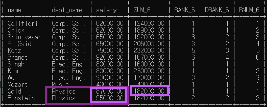267x109 pixels.
Task: Select the name "Katz"
Action: point(14,51)
